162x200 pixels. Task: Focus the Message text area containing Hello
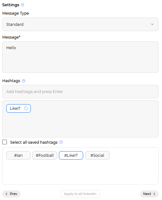tap(80, 57)
